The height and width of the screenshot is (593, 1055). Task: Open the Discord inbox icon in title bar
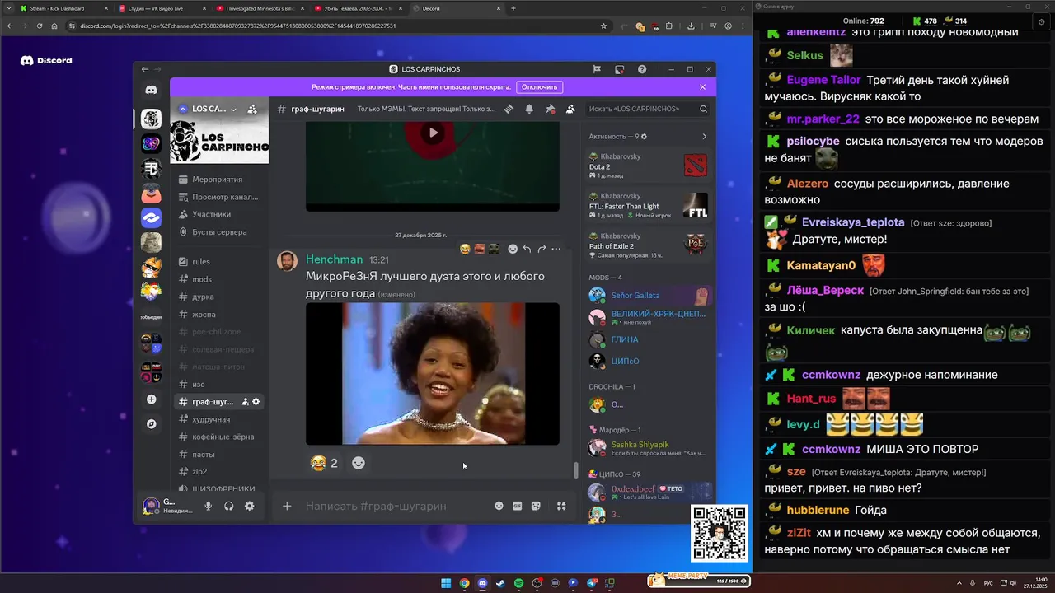coord(620,69)
